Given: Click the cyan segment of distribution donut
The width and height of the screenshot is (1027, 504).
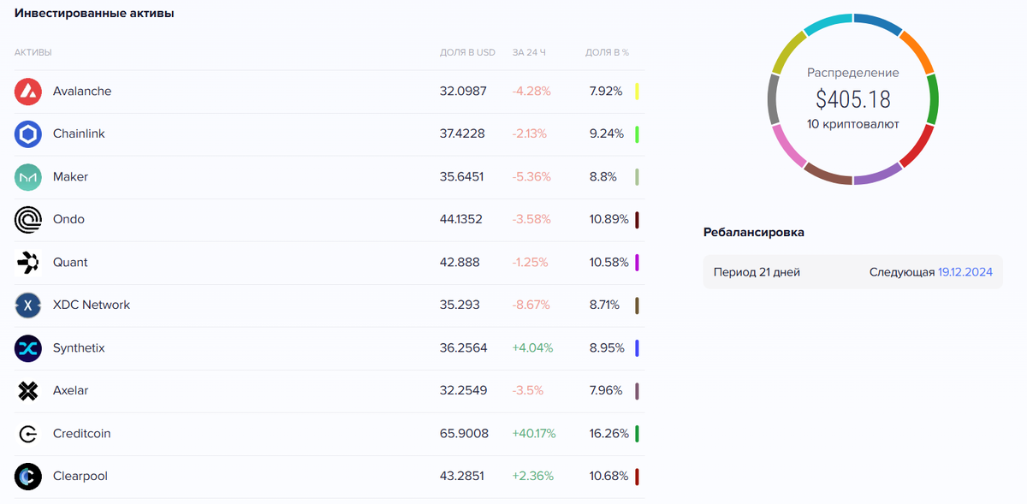Looking at the screenshot, I should [x=828, y=23].
